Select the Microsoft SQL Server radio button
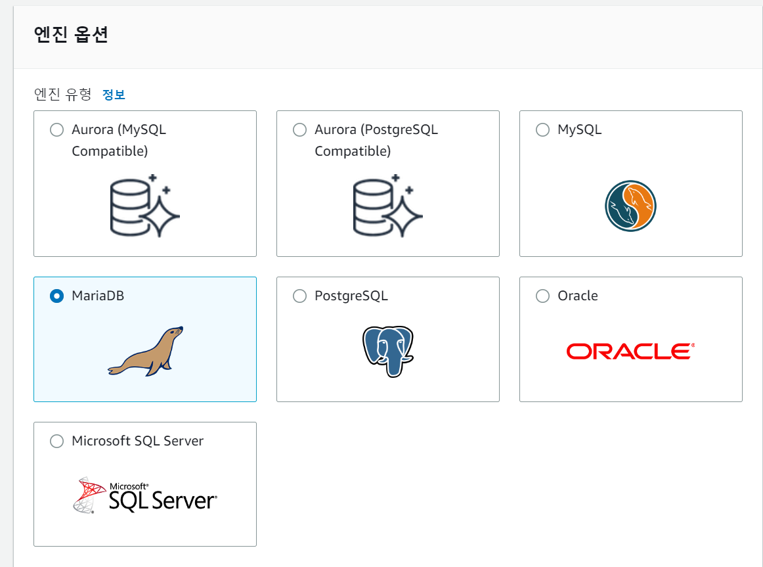 coord(57,441)
